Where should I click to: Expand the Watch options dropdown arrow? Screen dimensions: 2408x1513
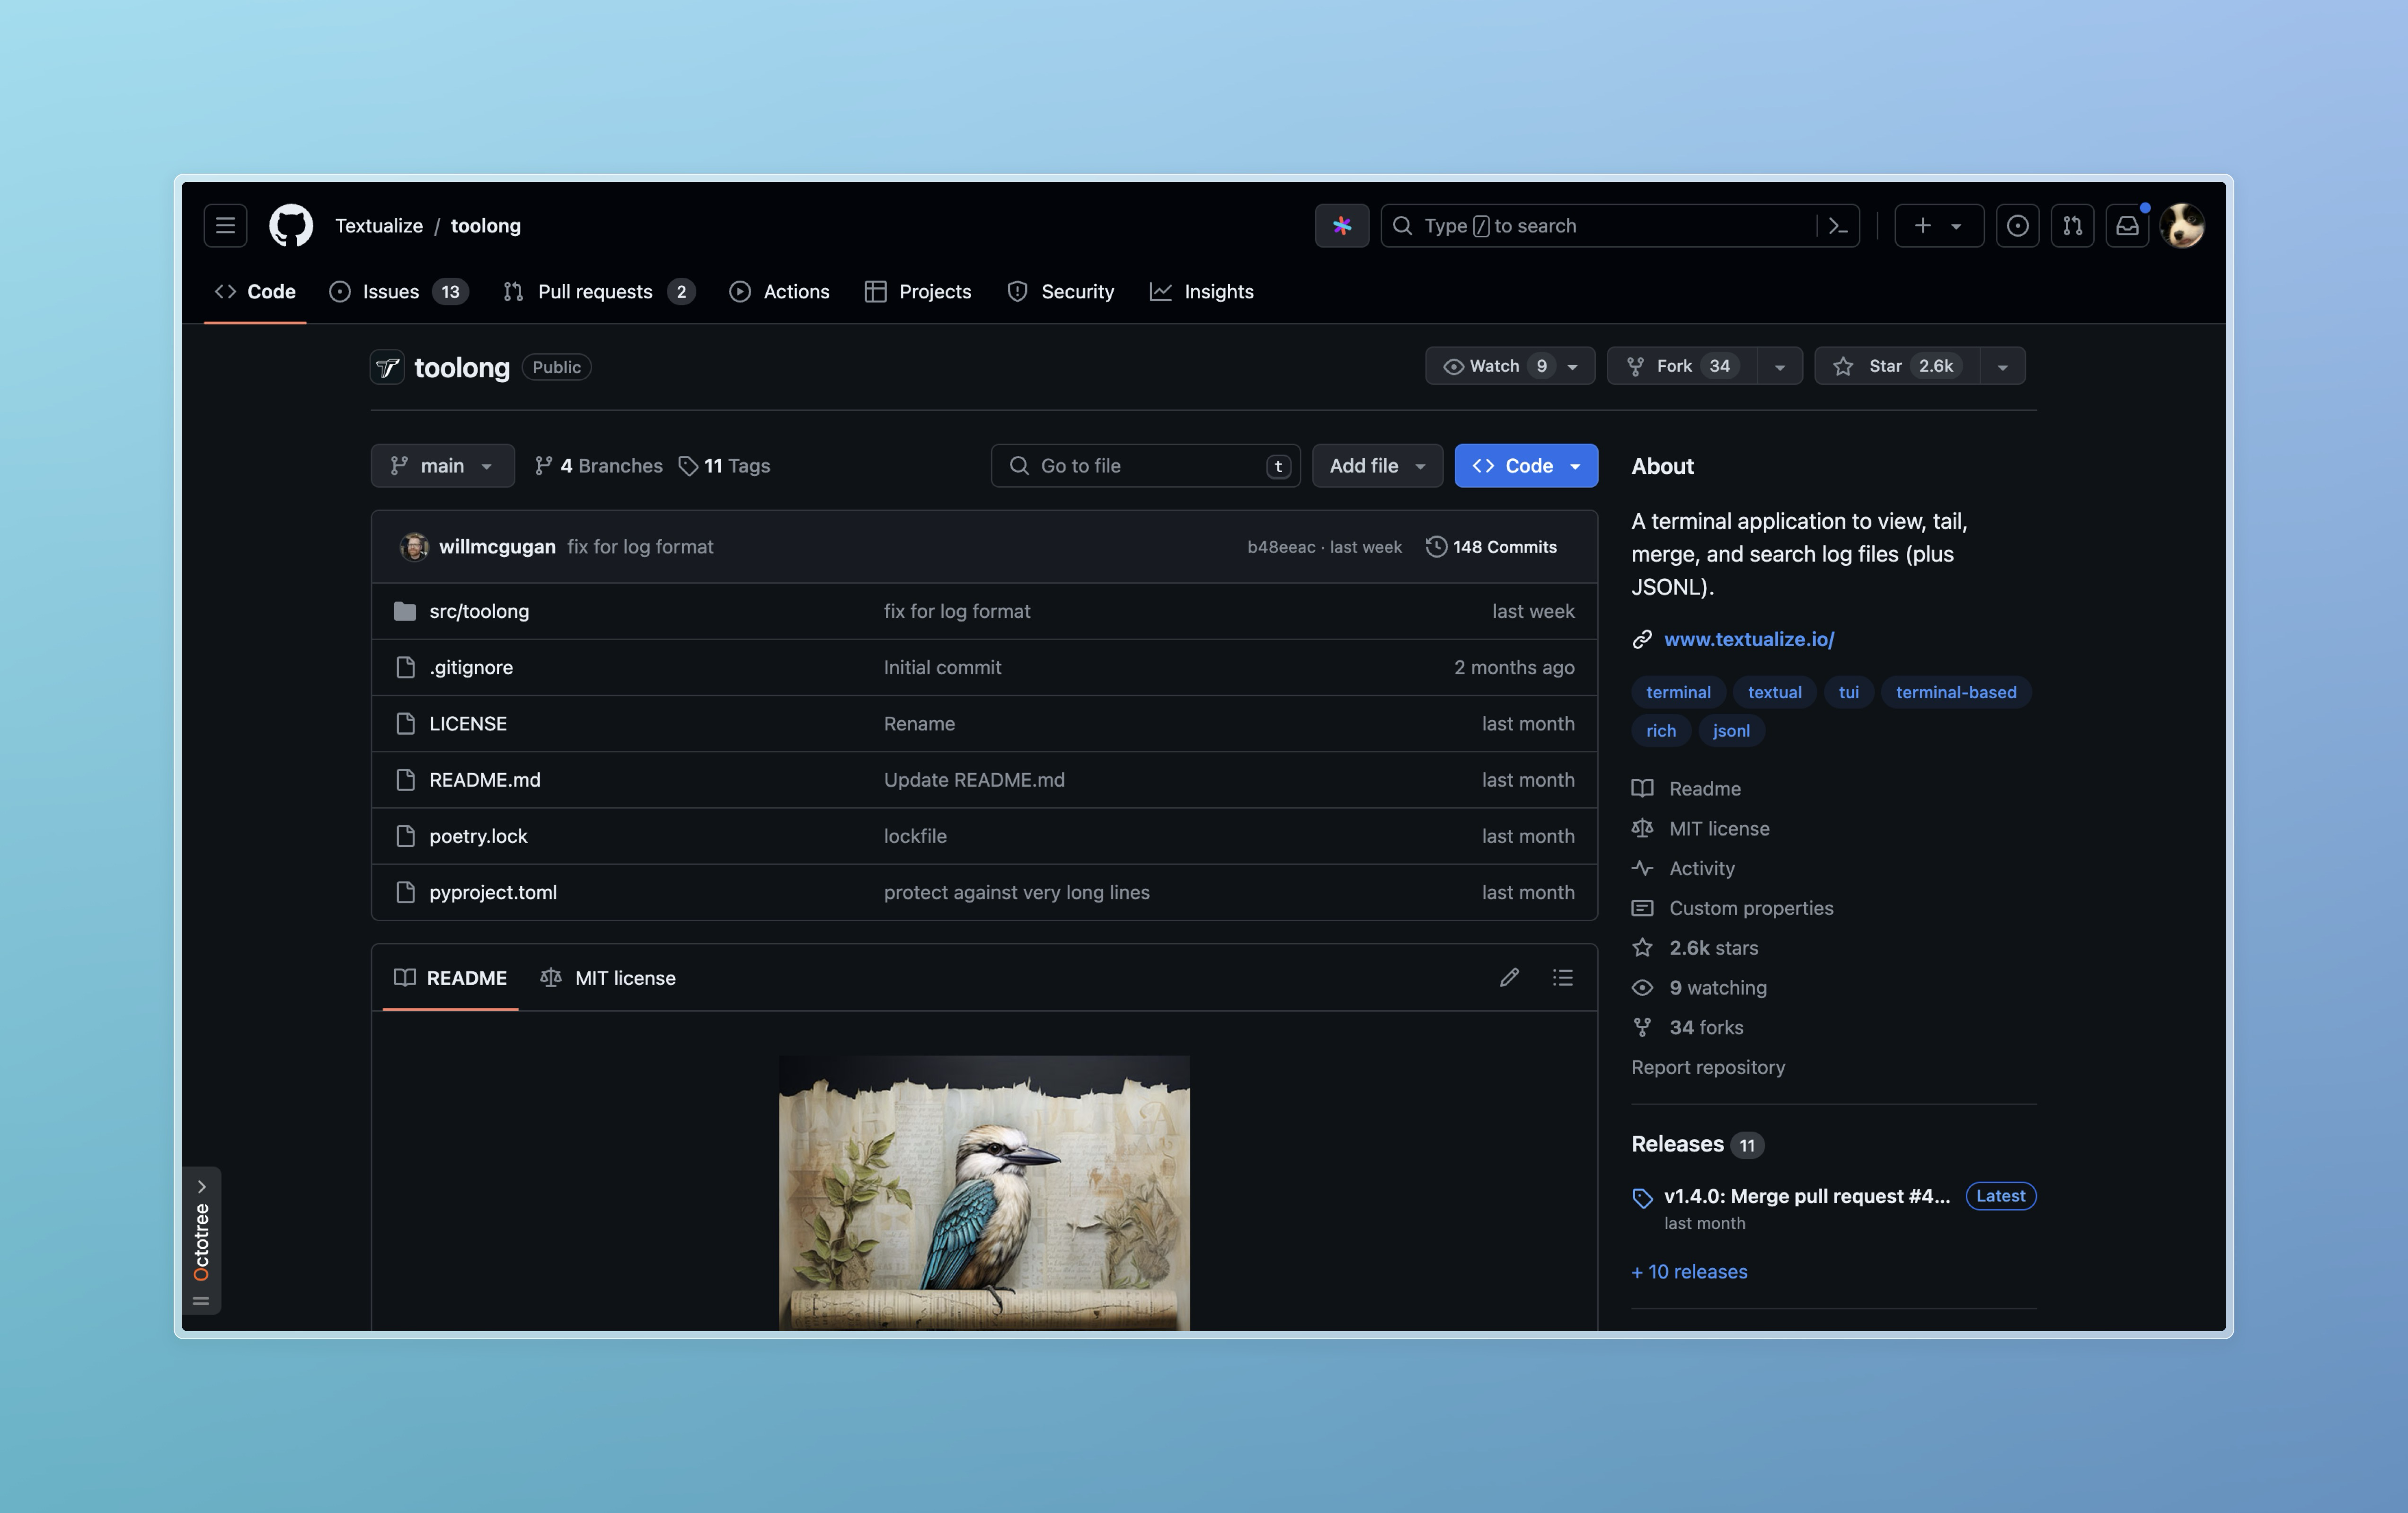coord(1573,367)
